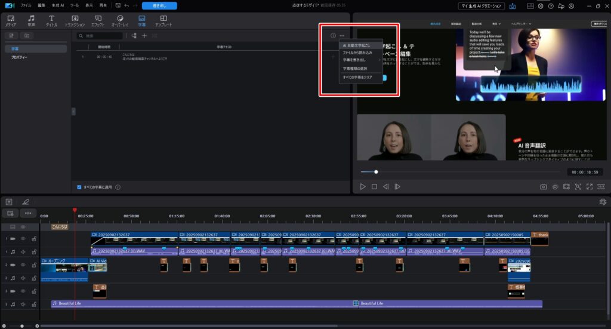Open the トランジション (Transition) room
This screenshot has height=329, width=611.
pyautogui.click(x=75, y=21)
